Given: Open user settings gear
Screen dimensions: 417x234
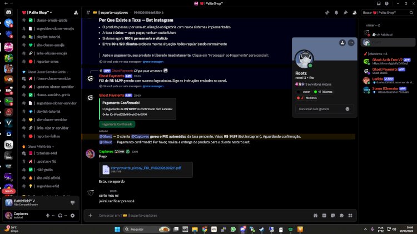Looking at the screenshot, I should 73,216.
